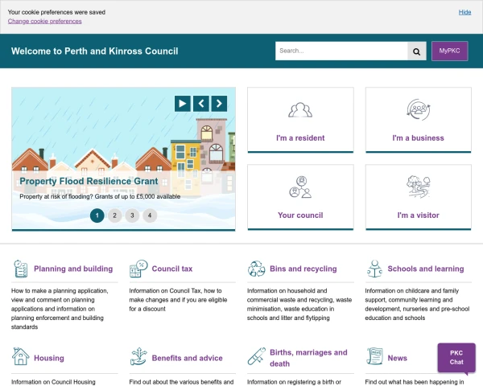Select carousel slide 1 indicator
Image resolution: width=483 pixels, height=386 pixels.
(x=97, y=216)
